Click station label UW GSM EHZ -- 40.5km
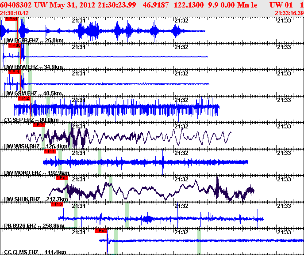The width and height of the screenshot is (304, 255). point(33,94)
